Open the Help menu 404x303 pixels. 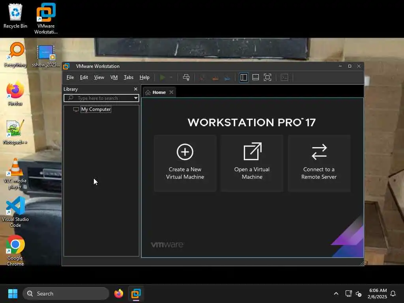144,77
